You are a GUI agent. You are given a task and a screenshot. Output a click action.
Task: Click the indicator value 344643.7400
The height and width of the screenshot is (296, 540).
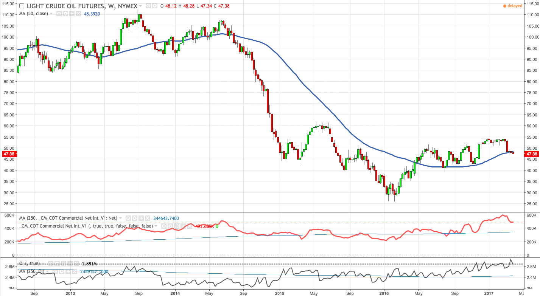[166, 218]
